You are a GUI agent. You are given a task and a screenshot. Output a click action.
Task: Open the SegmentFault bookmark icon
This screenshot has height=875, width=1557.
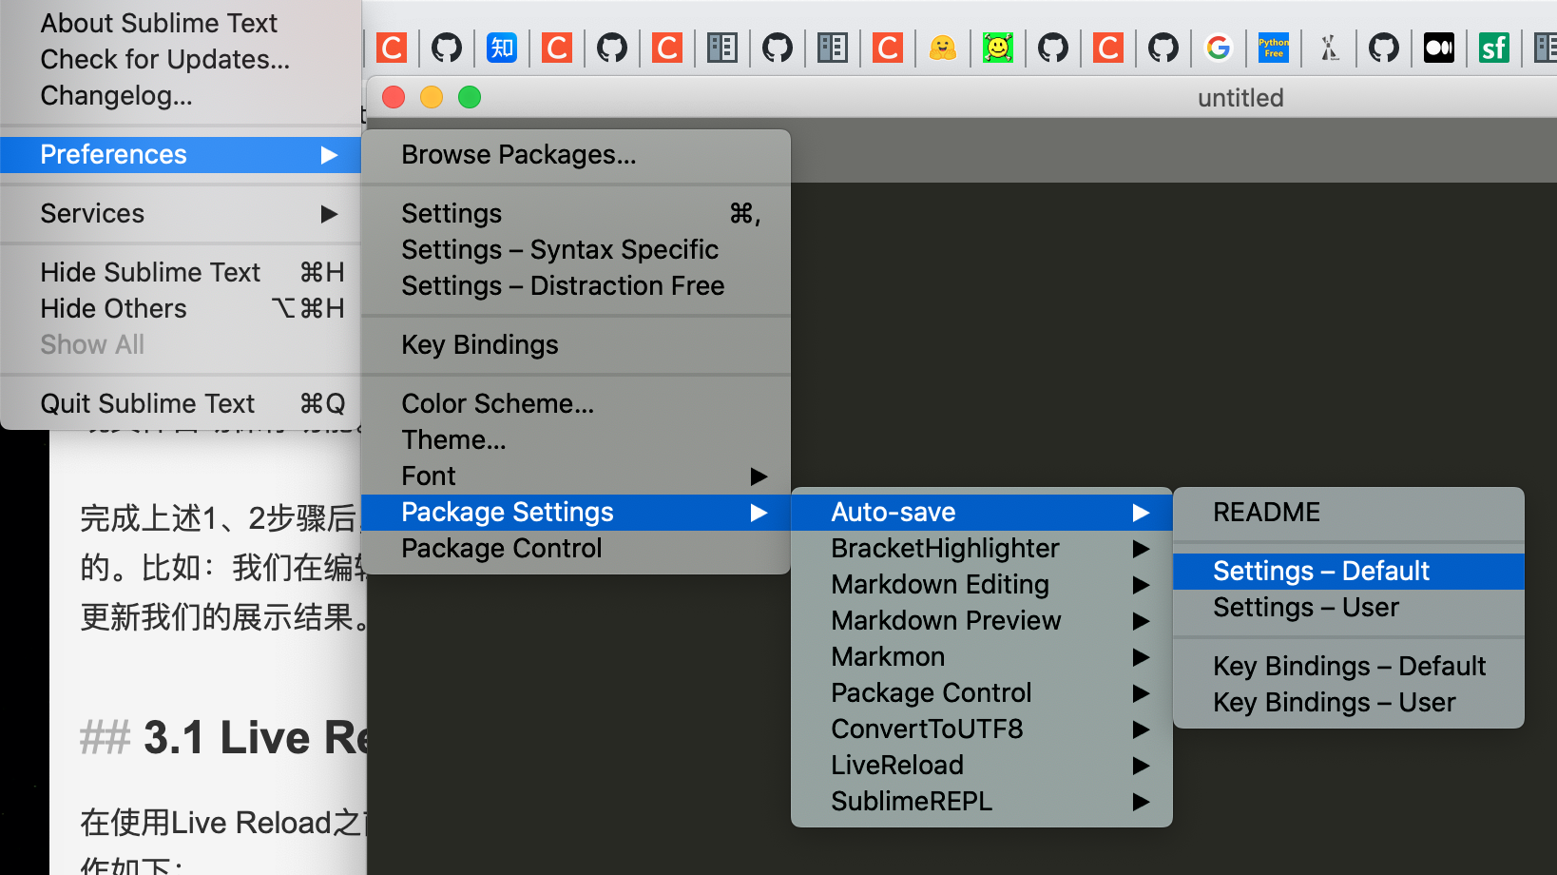coord(1493,48)
